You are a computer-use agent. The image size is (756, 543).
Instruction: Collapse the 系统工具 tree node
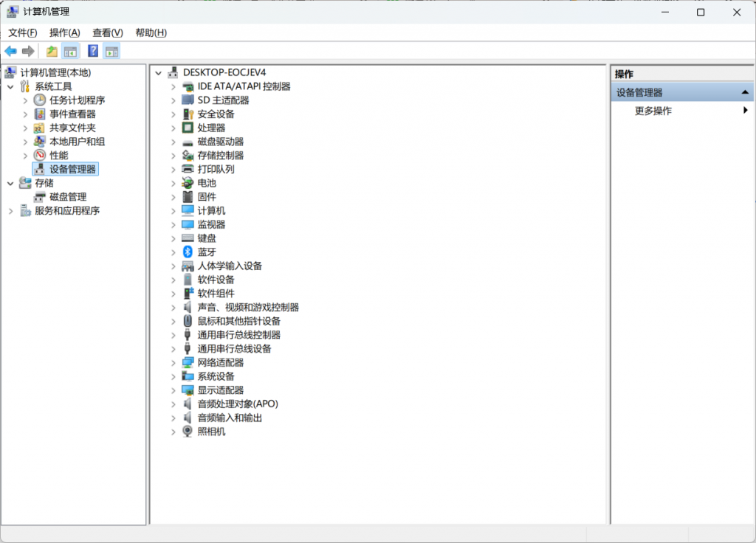tap(10, 86)
